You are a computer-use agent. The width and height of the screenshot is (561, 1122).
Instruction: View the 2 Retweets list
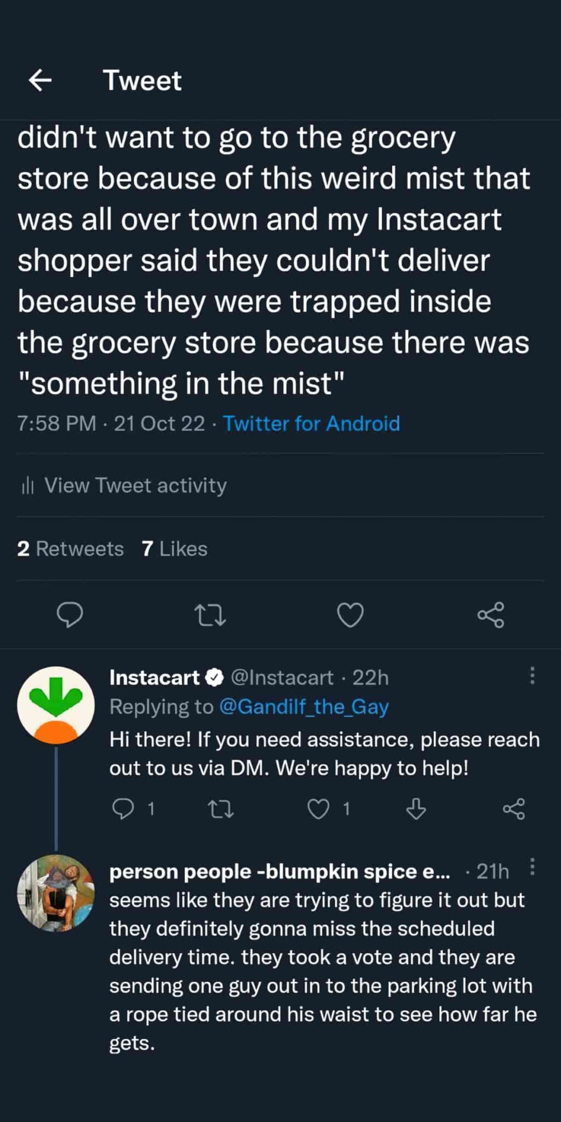[x=71, y=548]
